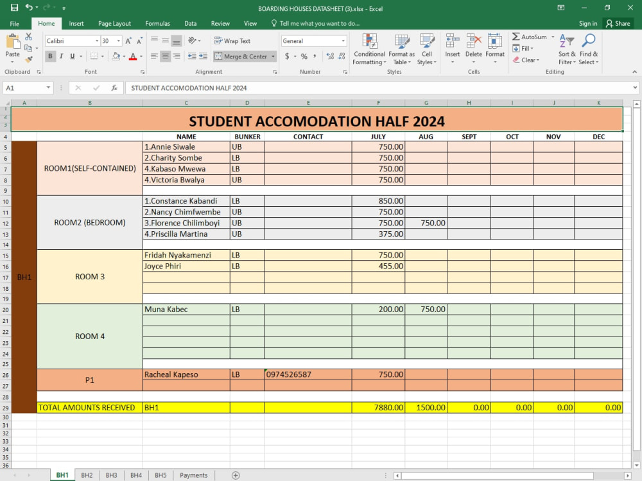Click the Undo arrow icon

[29, 7]
